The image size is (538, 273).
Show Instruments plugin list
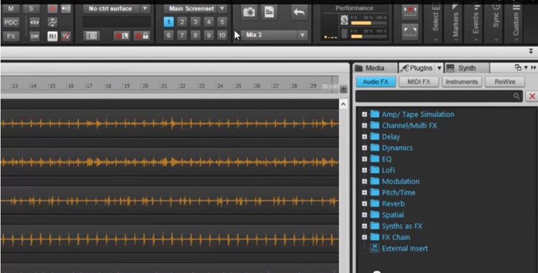[462, 81]
